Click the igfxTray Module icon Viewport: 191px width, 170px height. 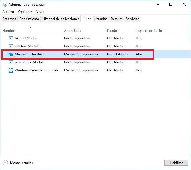(x=11, y=46)
